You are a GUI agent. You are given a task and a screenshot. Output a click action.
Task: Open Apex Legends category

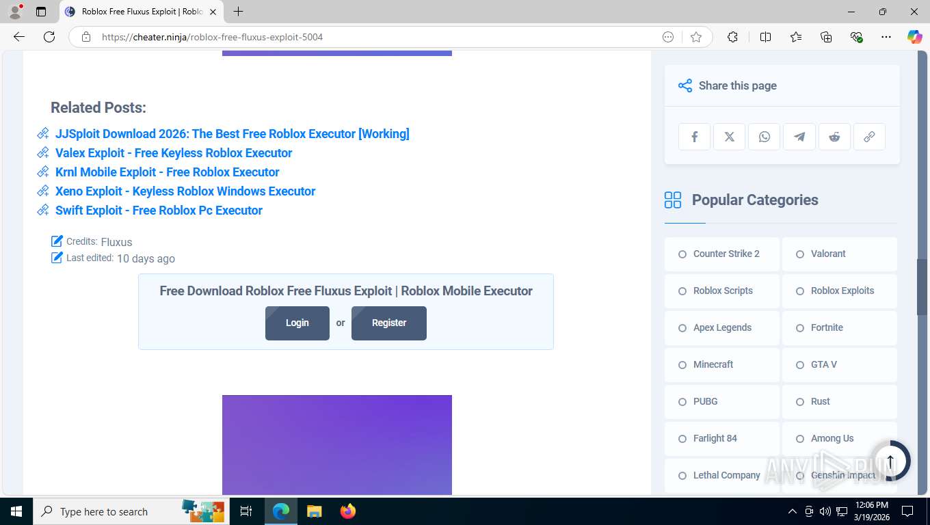pyautogui.click(x=721, y=327)
